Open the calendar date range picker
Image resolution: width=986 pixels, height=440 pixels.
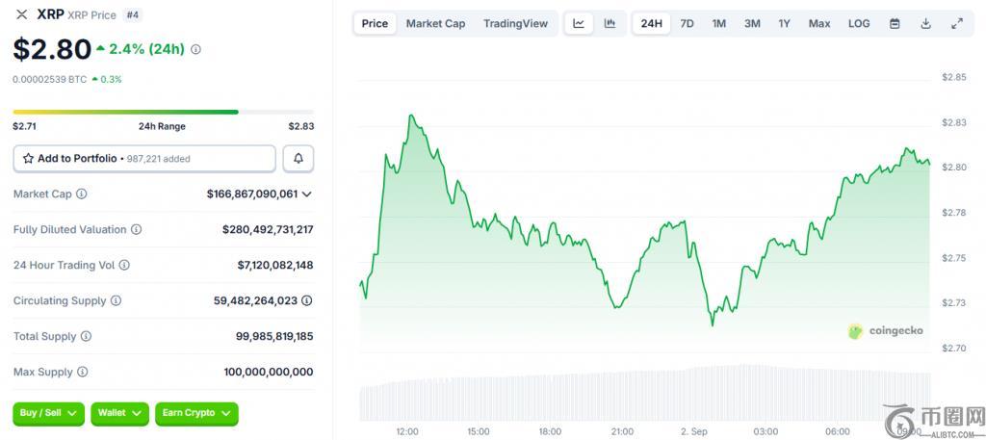click(895, 23)
